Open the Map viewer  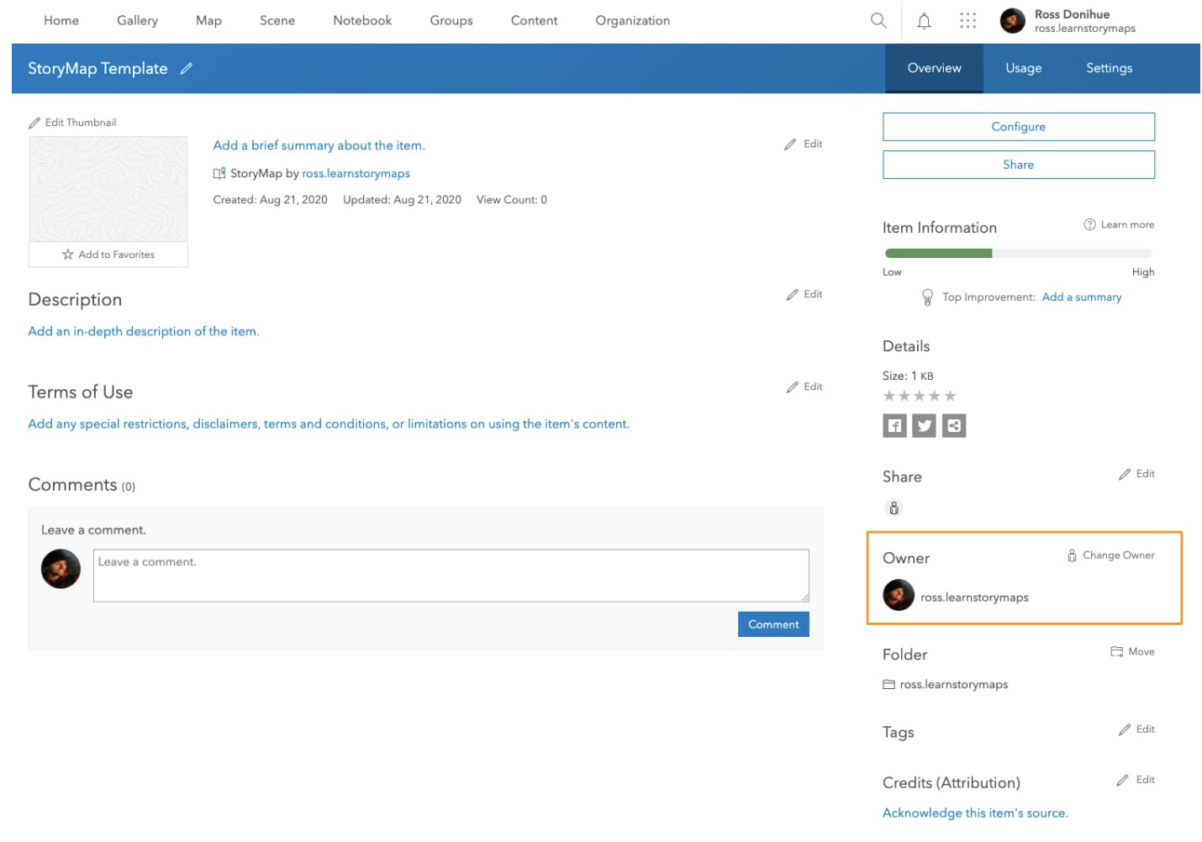click(x=208, y=20)
